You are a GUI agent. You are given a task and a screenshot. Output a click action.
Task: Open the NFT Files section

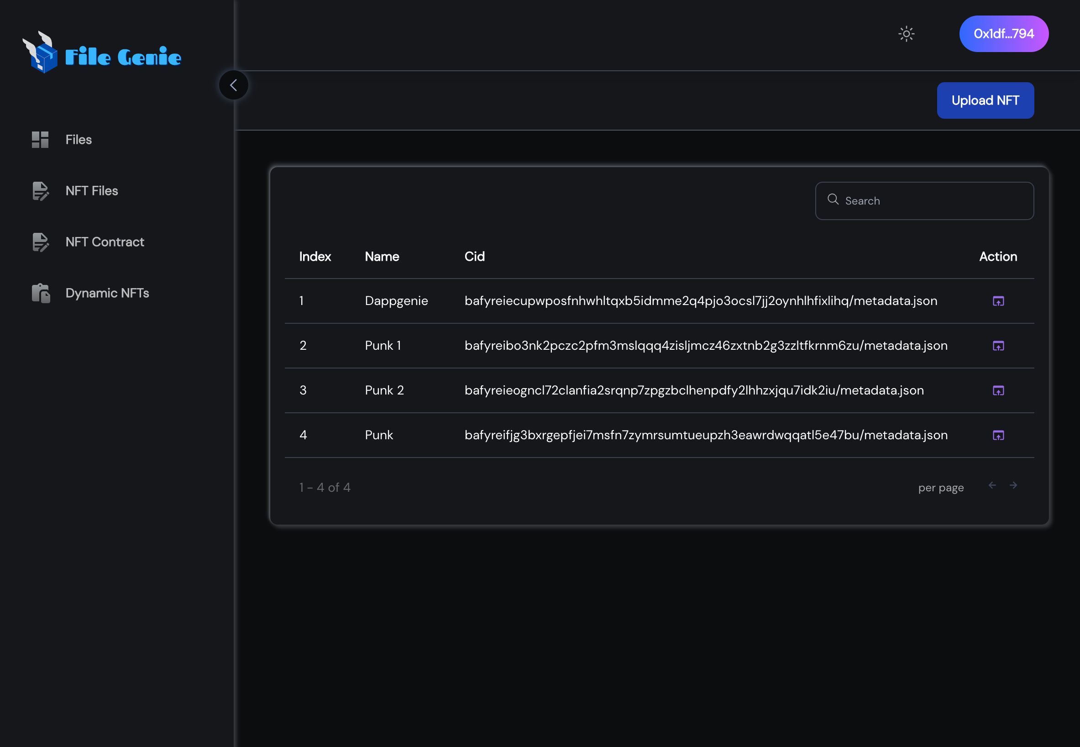tap(92, 190)
